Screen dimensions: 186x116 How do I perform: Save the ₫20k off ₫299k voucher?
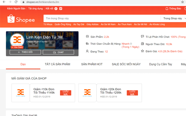(x=132, y=93)
